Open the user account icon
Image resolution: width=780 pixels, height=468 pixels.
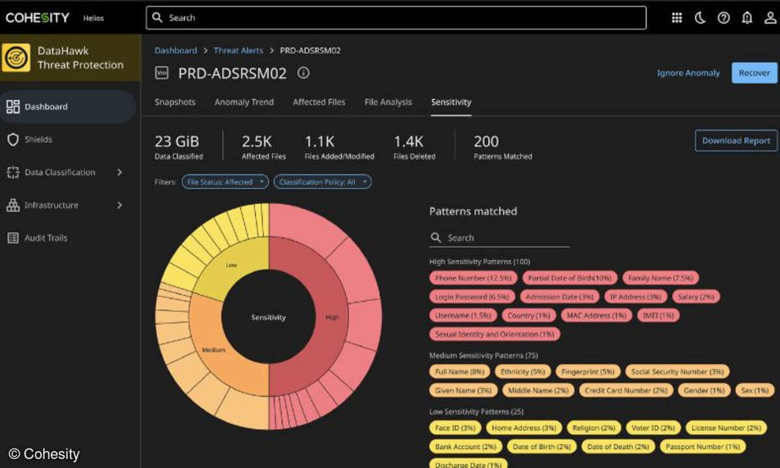(x=770, y=18)
